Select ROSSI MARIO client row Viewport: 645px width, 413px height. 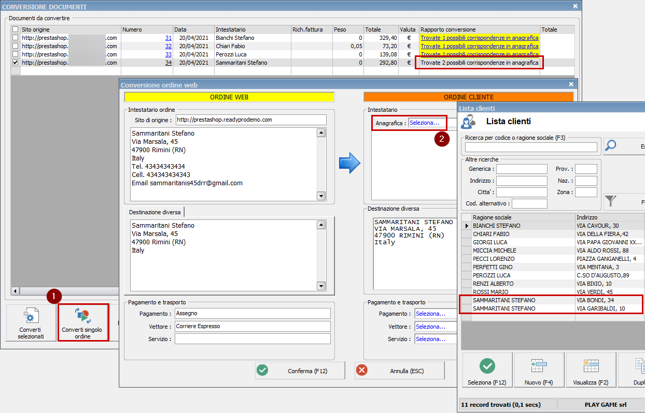coord(552,292)
